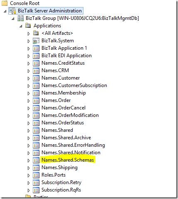
Task: Expand the Names.CreditStatus node
Action: pos(29,63)
